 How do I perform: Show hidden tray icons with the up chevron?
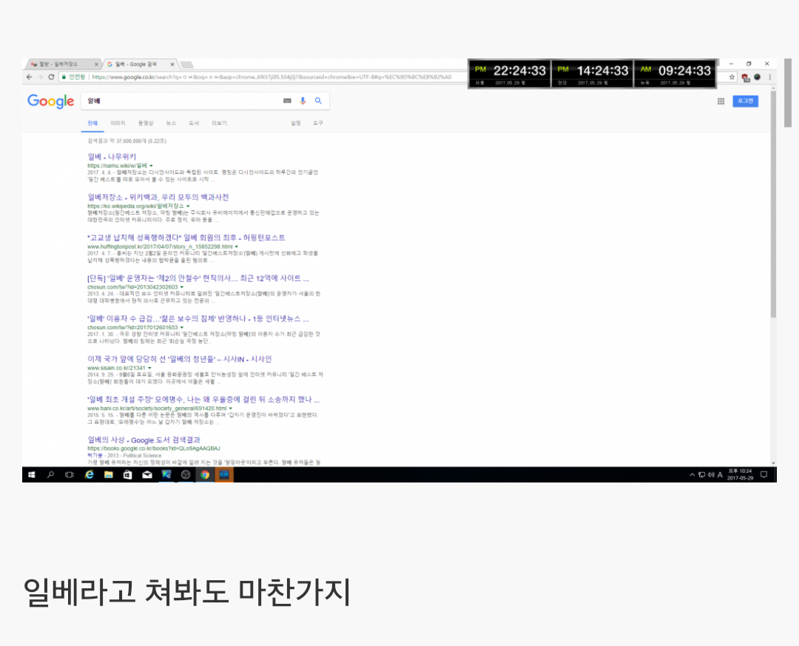click(x=692, y=474)
